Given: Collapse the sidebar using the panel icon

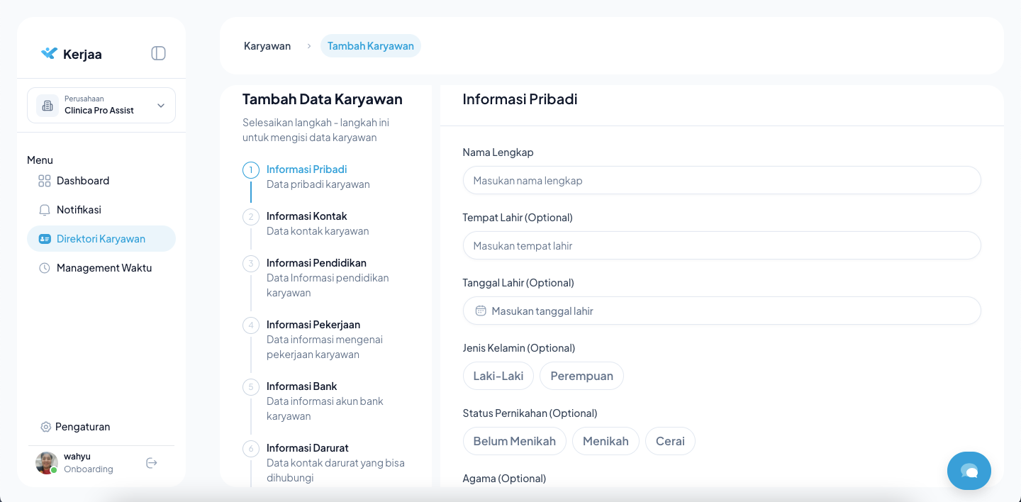Looking at the screenshot, I should coord(158,53).
